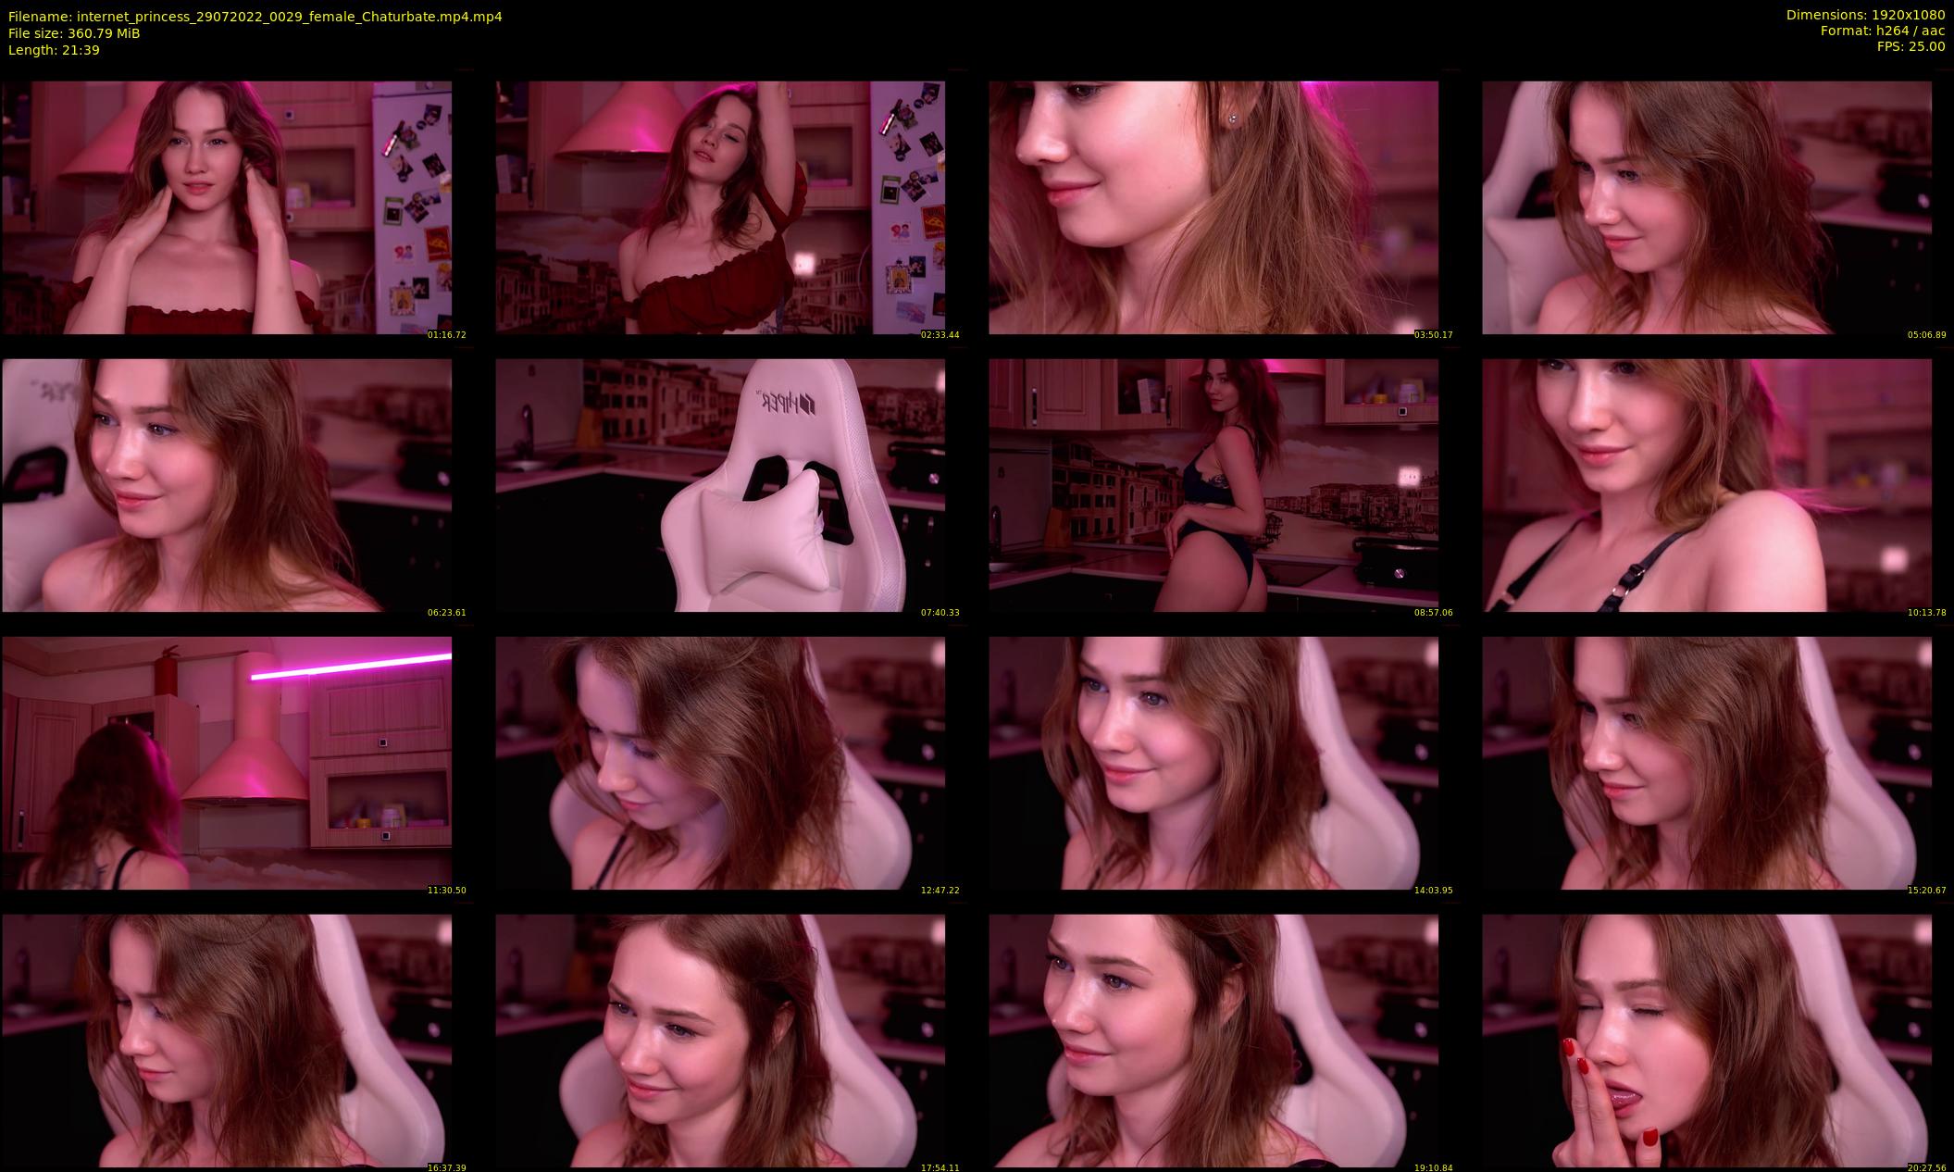This screenshot has width=1954, height=1172.
Task: Click the frame labeled 05:06.89
Action: click(1707, 207)
